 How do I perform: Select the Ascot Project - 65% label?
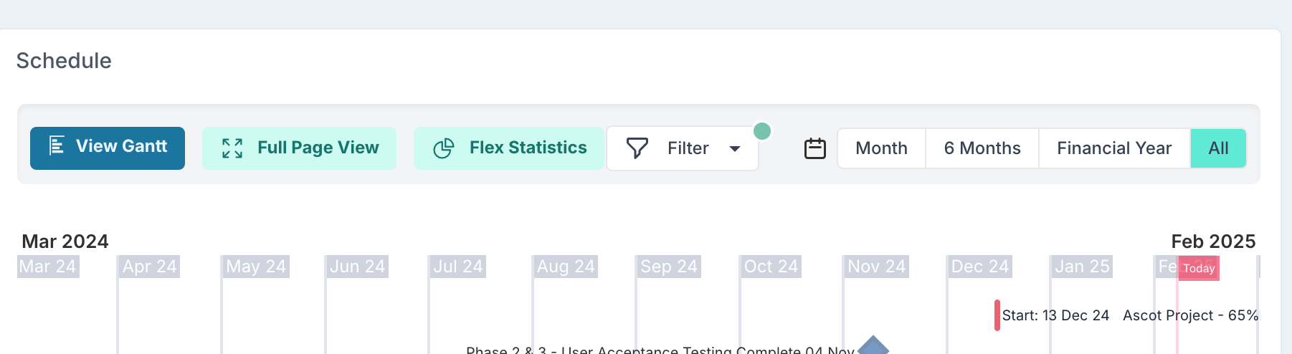1191,315
